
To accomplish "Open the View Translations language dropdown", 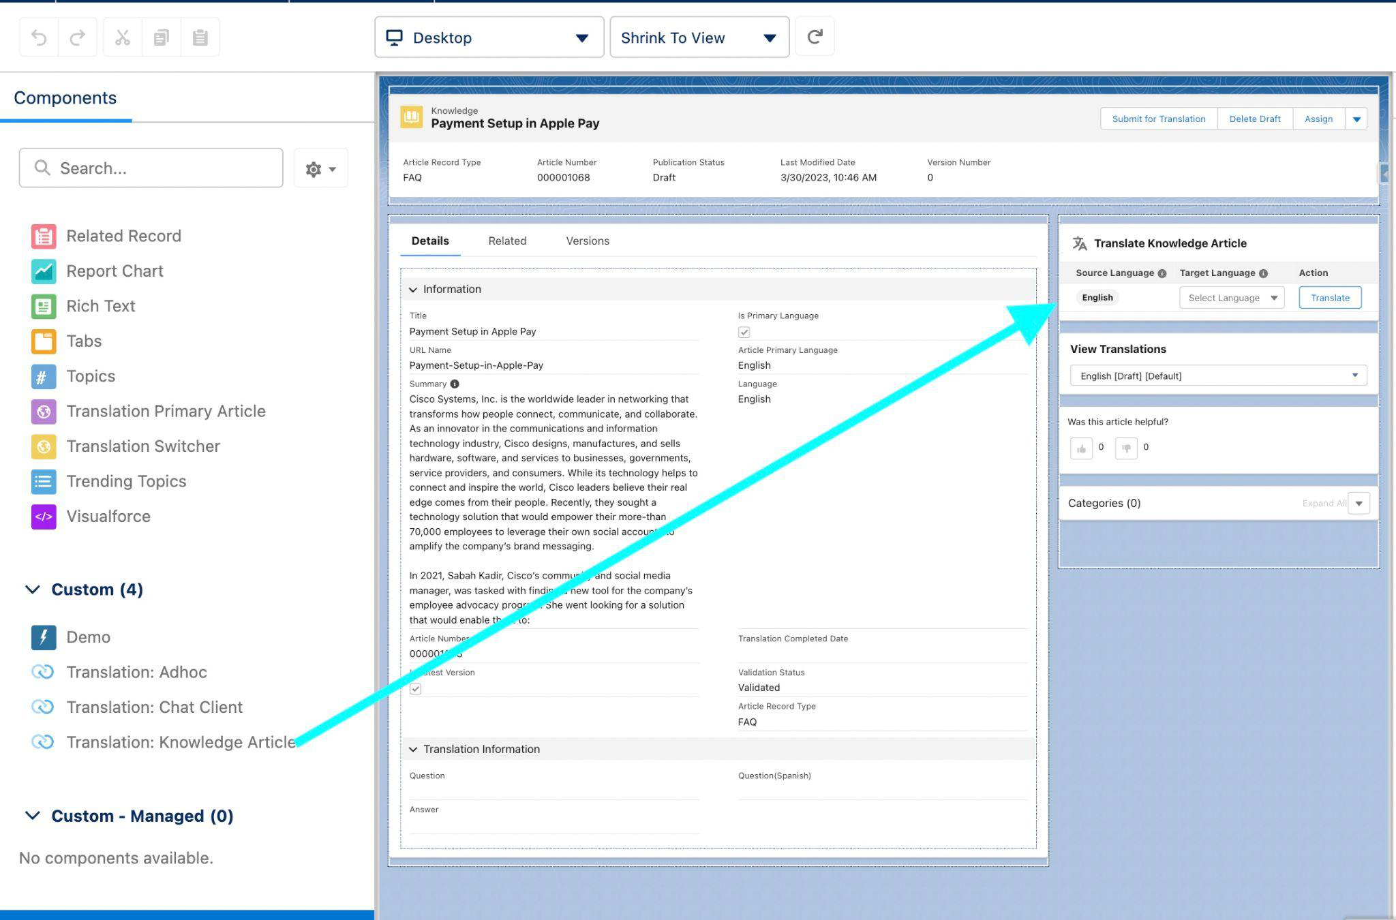I will pos(1217,376).
